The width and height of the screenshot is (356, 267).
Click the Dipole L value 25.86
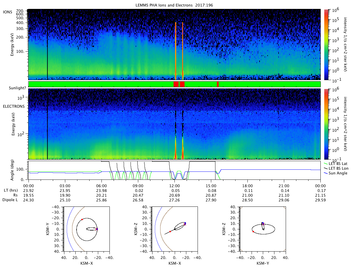pyautogui.click(x=101, y=201)
